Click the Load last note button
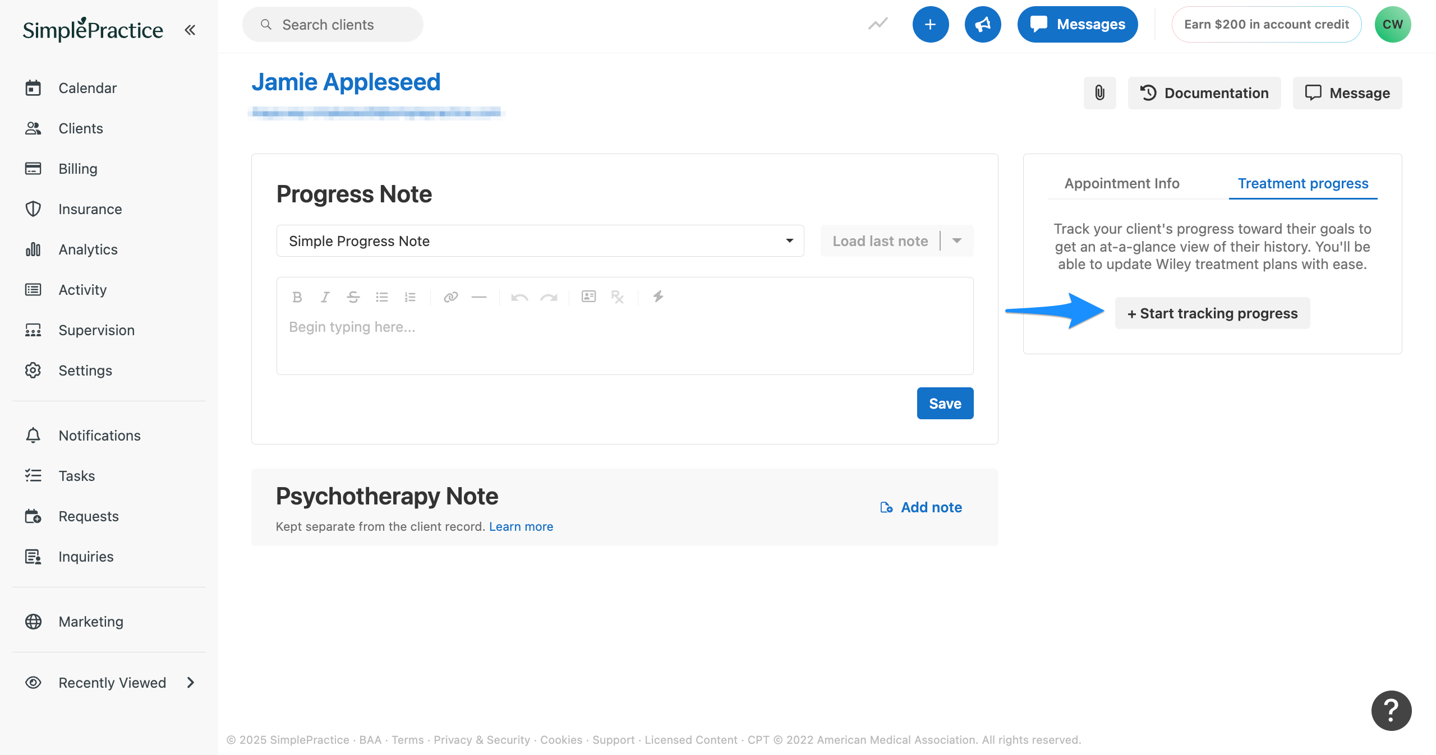 tap(880, 241)
